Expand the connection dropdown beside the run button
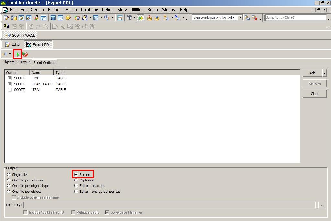Viewport: 331px width, 221px height. 10,54
